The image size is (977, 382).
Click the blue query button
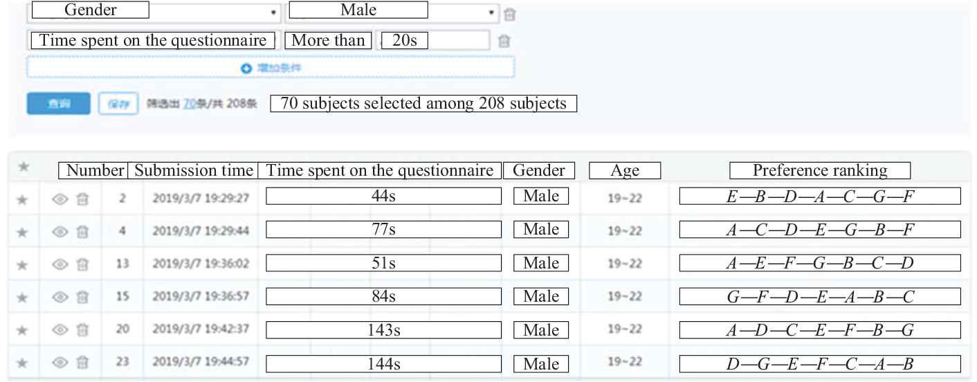point(59,102)
